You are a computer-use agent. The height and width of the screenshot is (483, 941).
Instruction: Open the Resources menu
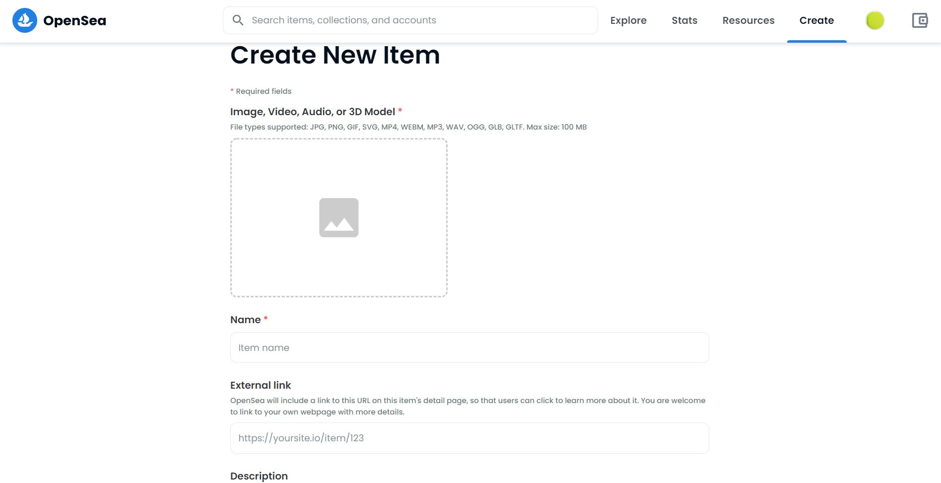pyautogui.click(x=748, y=20)
